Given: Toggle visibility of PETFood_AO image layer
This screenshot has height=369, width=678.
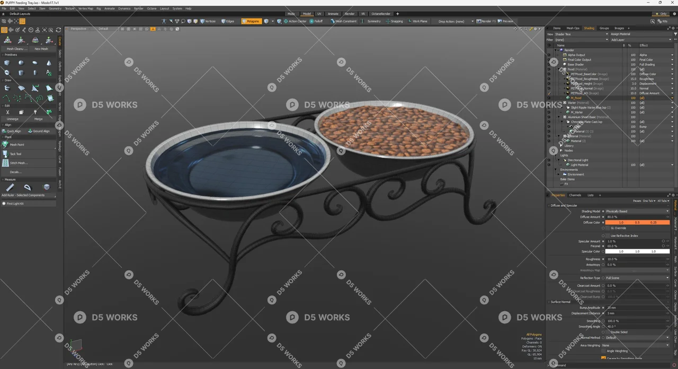Looking at the screenshot, I should click(549, 93).
